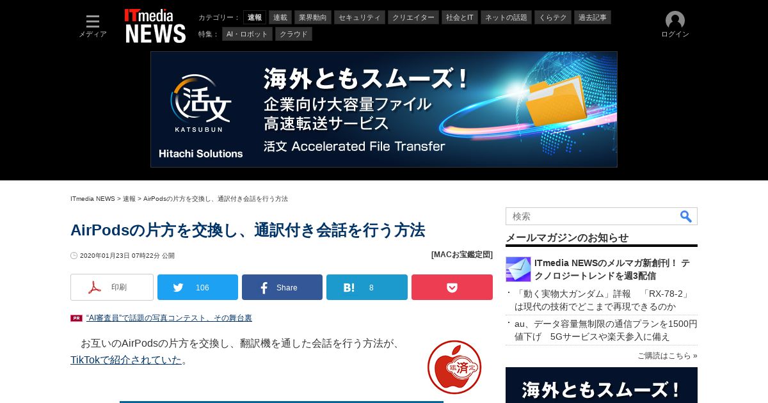Open the ネットの話題 category
768x403 pixels.
tap(506, 17)
